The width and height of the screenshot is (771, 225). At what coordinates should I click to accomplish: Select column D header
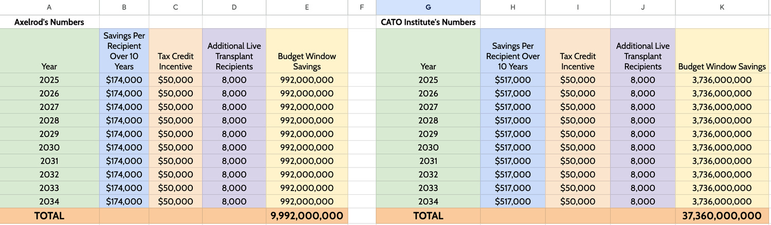coord(234,7)
